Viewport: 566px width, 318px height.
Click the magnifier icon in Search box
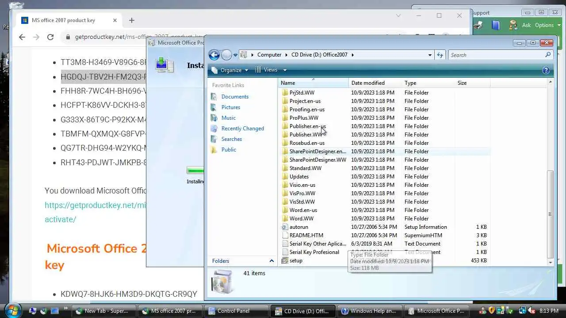548,55
